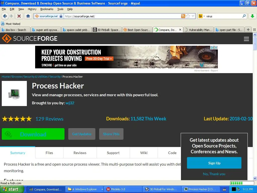Click the AdChoices triangle icon
257x193 pixels.
(212, 47)
